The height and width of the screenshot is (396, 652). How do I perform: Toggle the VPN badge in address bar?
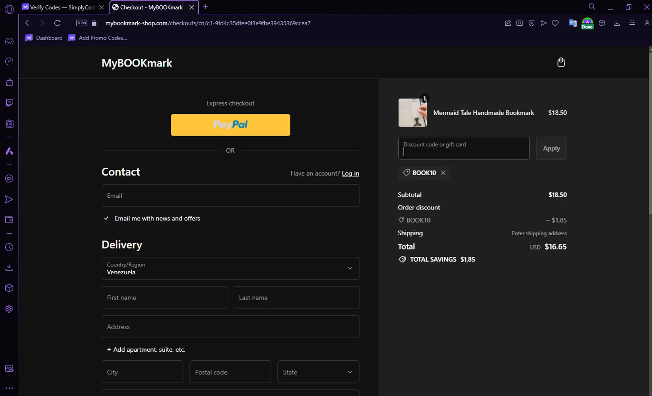click(x=82, y=23)
